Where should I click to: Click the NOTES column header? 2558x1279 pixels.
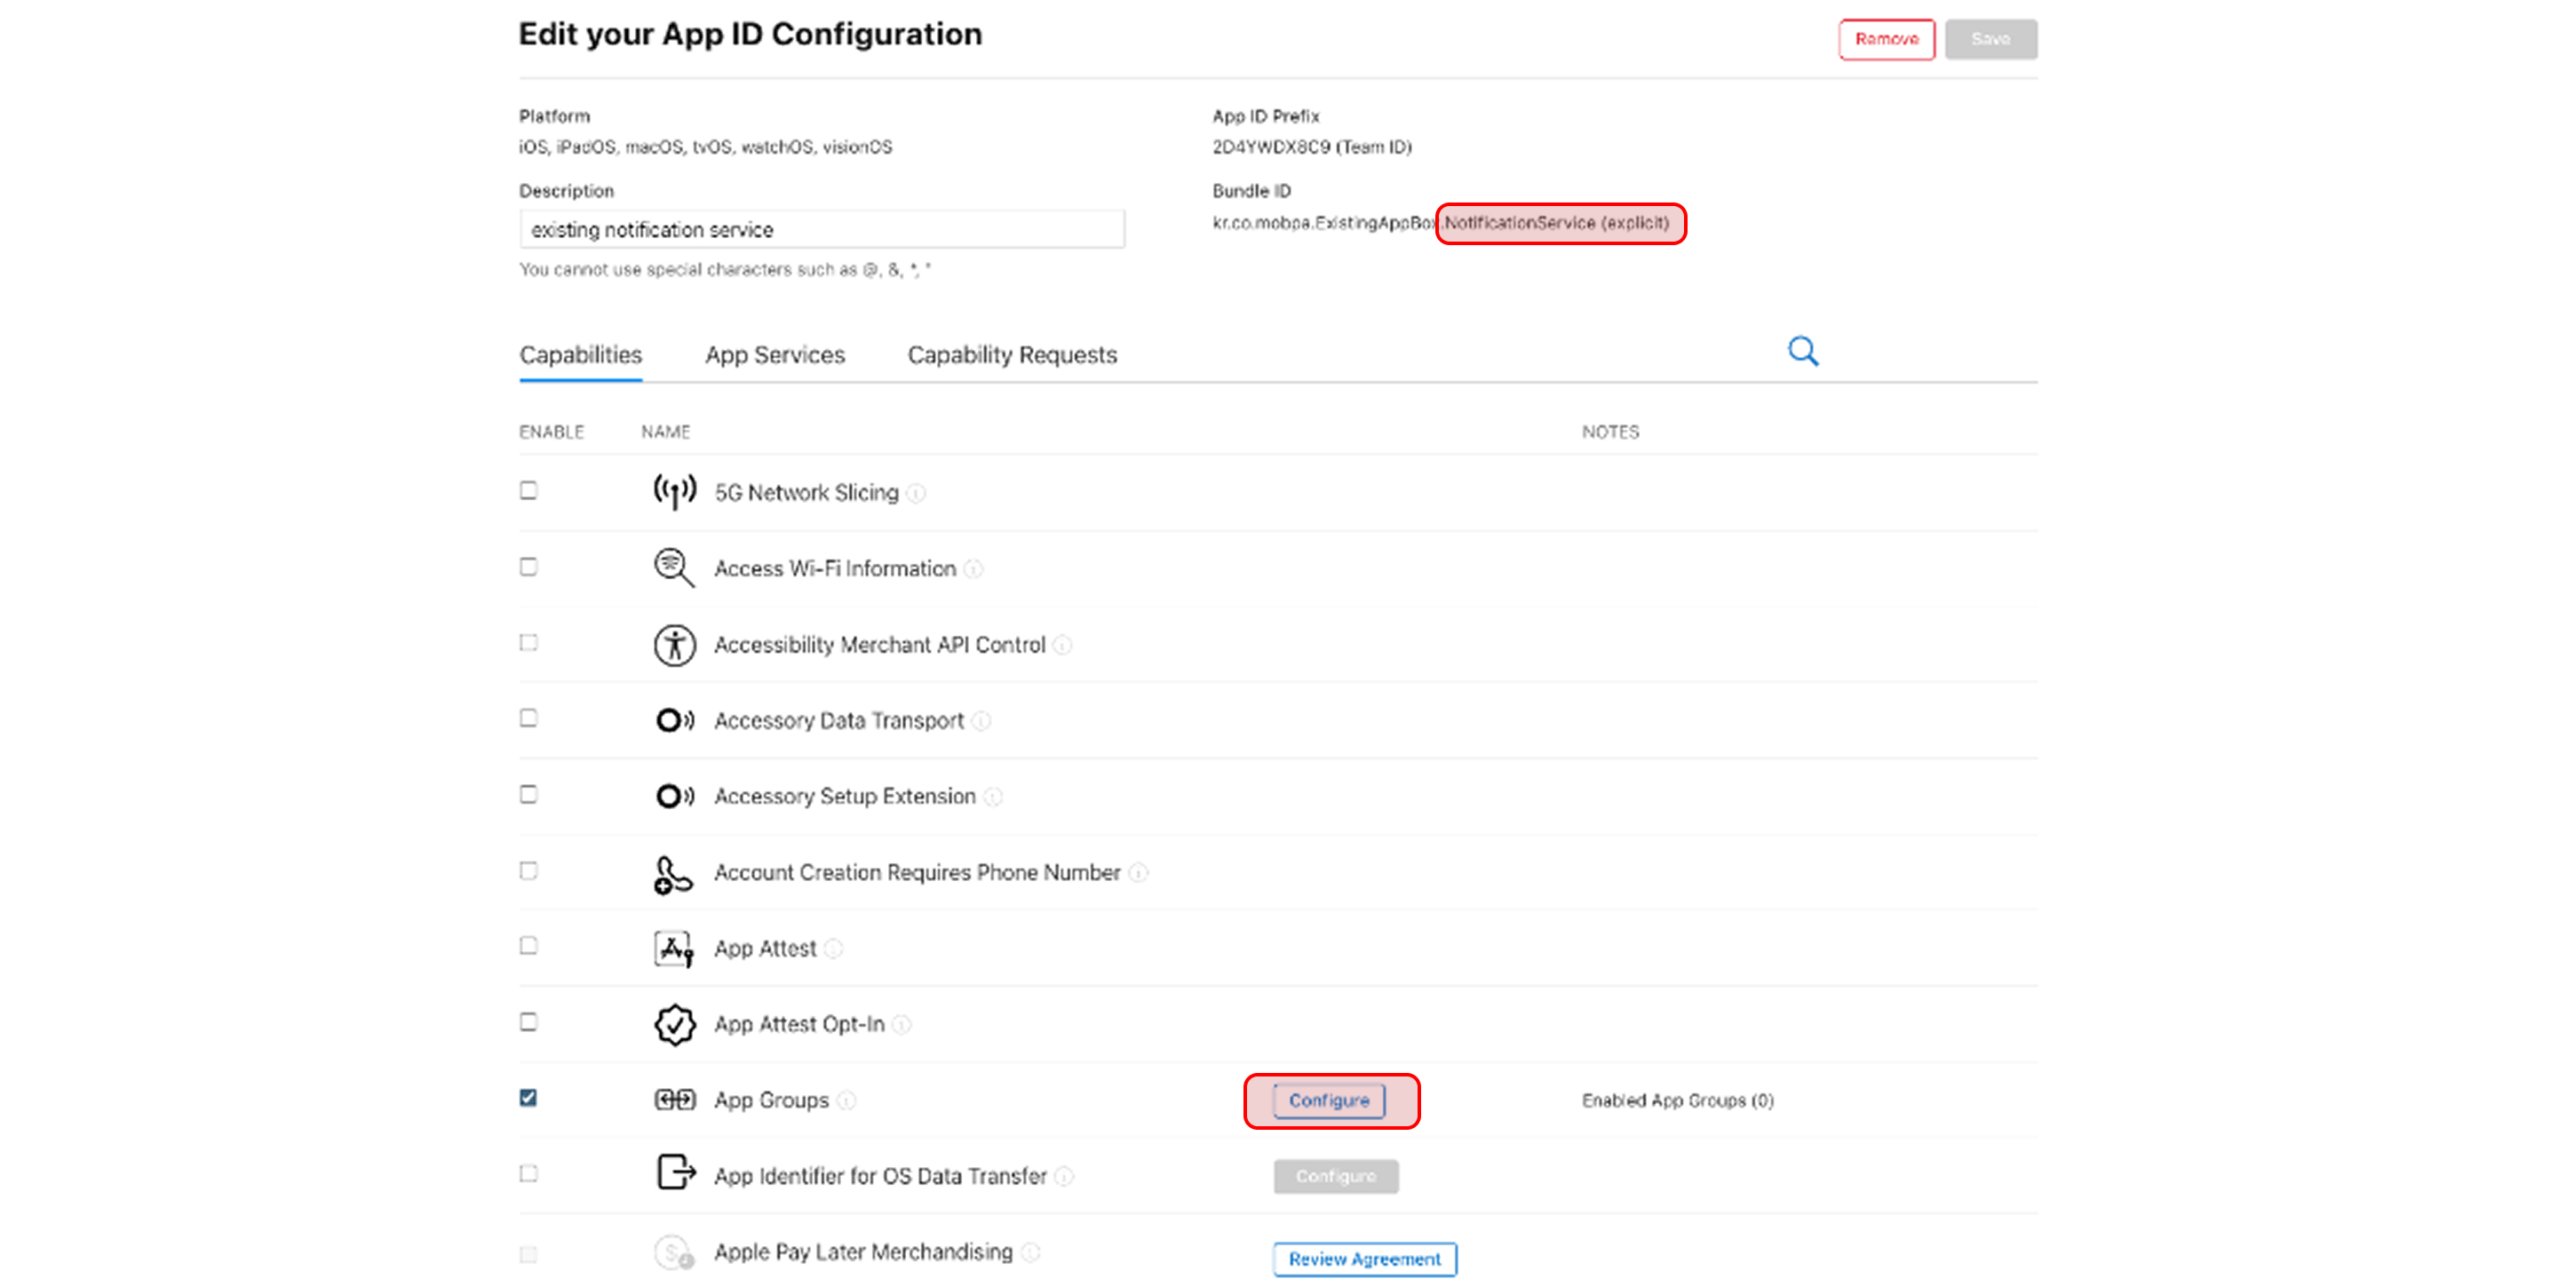click(1609, 432)
